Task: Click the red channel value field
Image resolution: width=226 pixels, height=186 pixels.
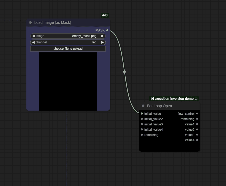Action: [94, 42]
